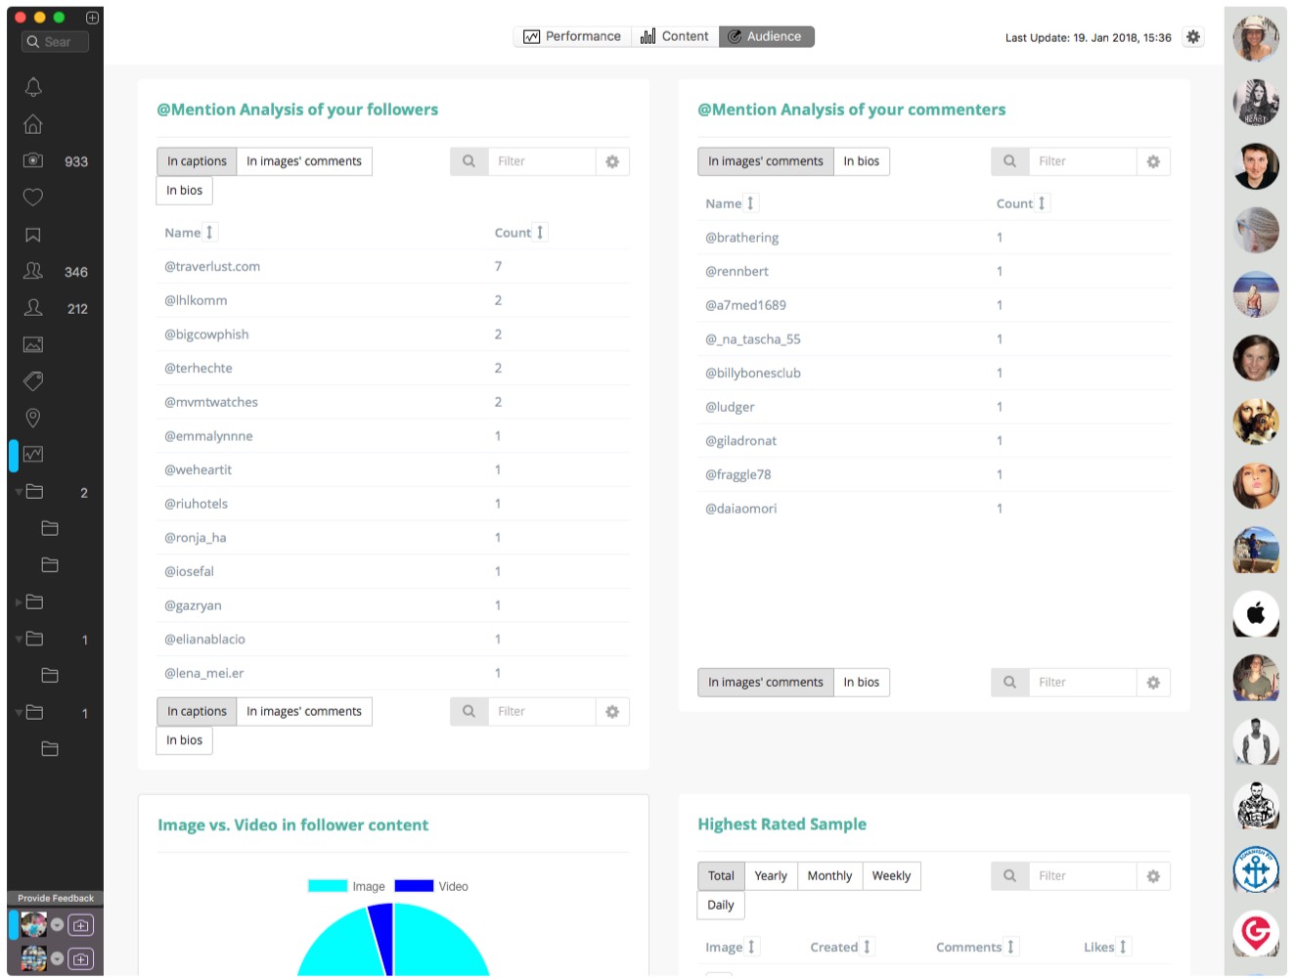This screenshot has width=1294, height=979.
Task: Select the Weekly option in Highest Rated Sample
Action: [890, 876]
